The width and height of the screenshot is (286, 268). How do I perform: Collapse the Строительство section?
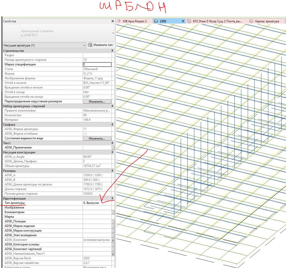[x=112, y=51]
